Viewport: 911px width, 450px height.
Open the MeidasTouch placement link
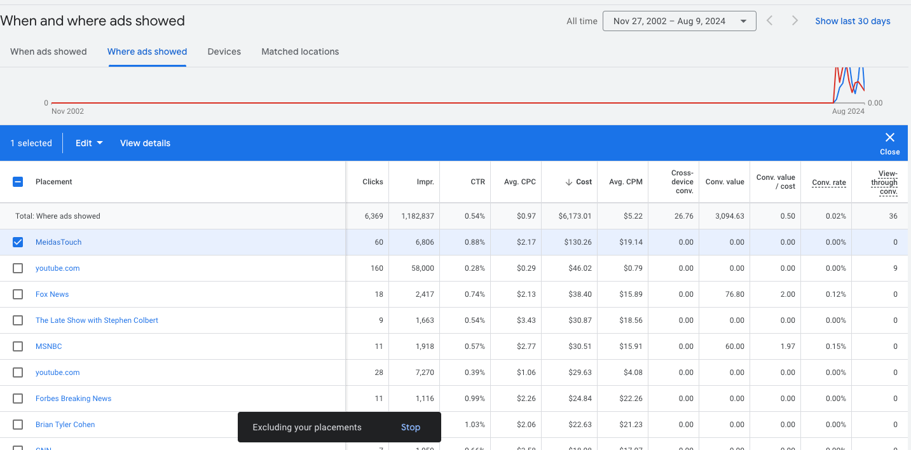coord(58,242)
